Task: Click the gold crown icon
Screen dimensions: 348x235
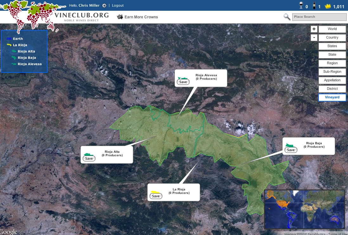Action: [328, 6]
